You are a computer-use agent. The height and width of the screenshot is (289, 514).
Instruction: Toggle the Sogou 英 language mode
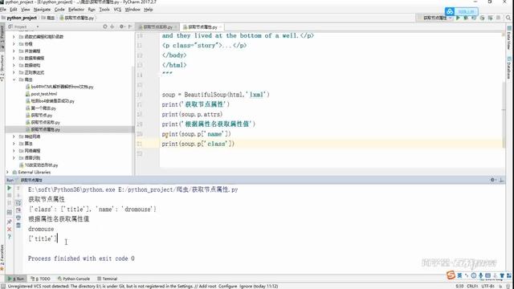pyautogui.click(x=459, y=275)
